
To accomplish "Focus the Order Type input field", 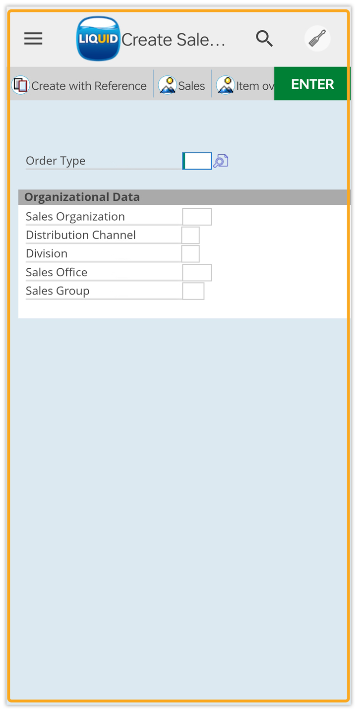I will 197,161.
